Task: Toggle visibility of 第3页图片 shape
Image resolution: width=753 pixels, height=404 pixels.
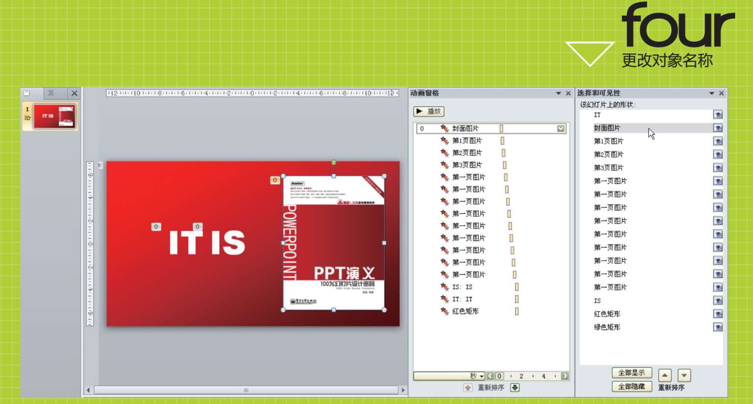Action: click(x=718, y=168)
